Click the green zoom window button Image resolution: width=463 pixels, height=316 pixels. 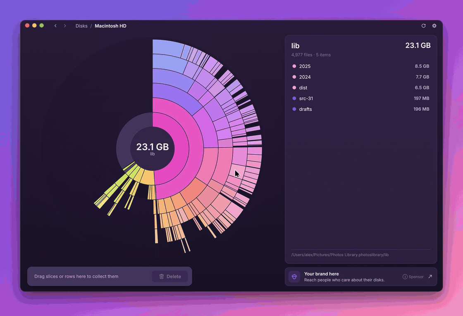42,26
